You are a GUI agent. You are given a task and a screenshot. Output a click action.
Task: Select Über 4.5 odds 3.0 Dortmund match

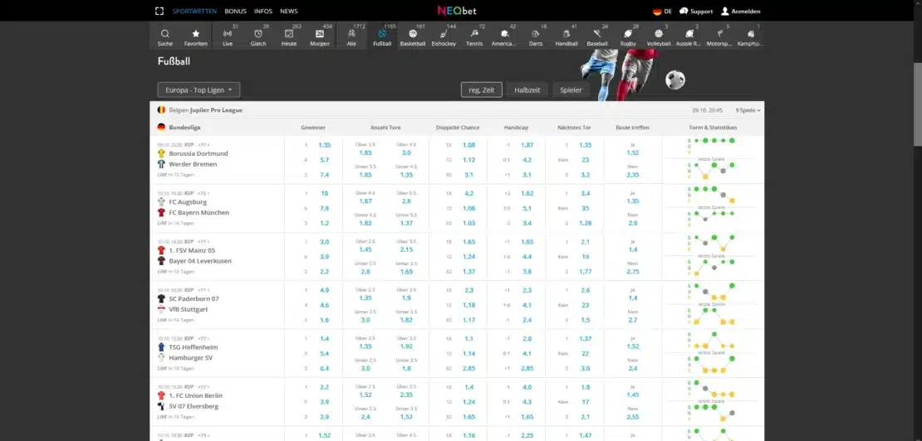pos(406,153)
